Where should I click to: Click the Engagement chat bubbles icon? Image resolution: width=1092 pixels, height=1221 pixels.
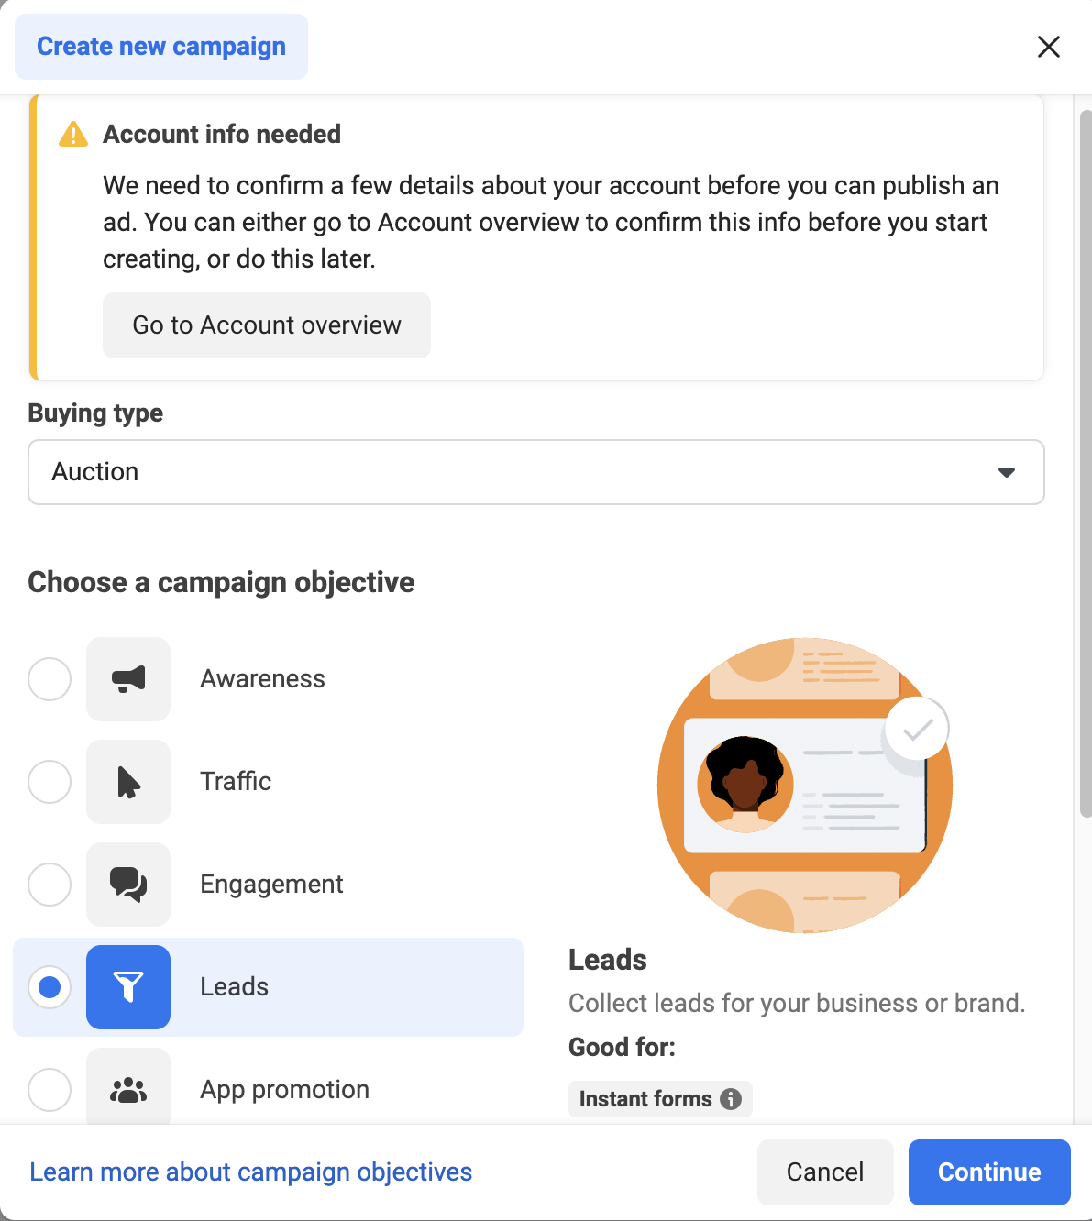click(128, 885)
